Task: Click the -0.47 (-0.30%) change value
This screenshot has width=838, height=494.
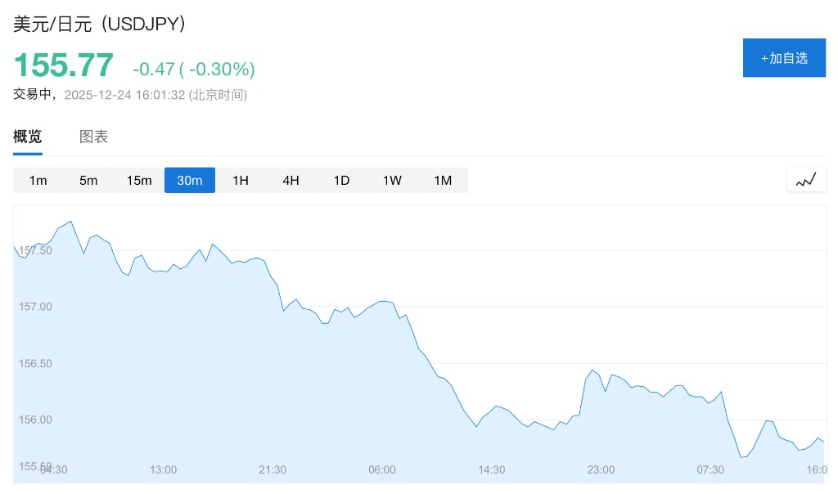Action: 194,69
